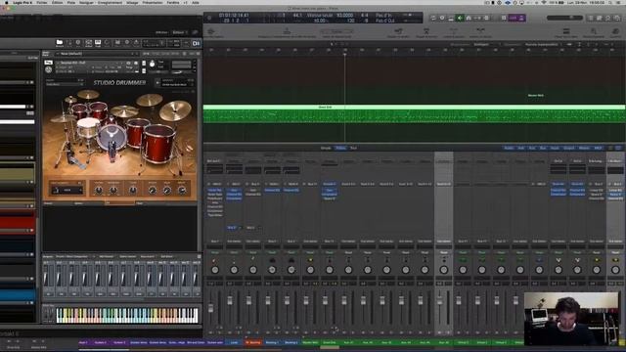
Task: Toggle Inst filter button in mixer
Action: (x=521, y=148)
